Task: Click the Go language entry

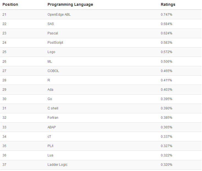Action: coord(49,99)
